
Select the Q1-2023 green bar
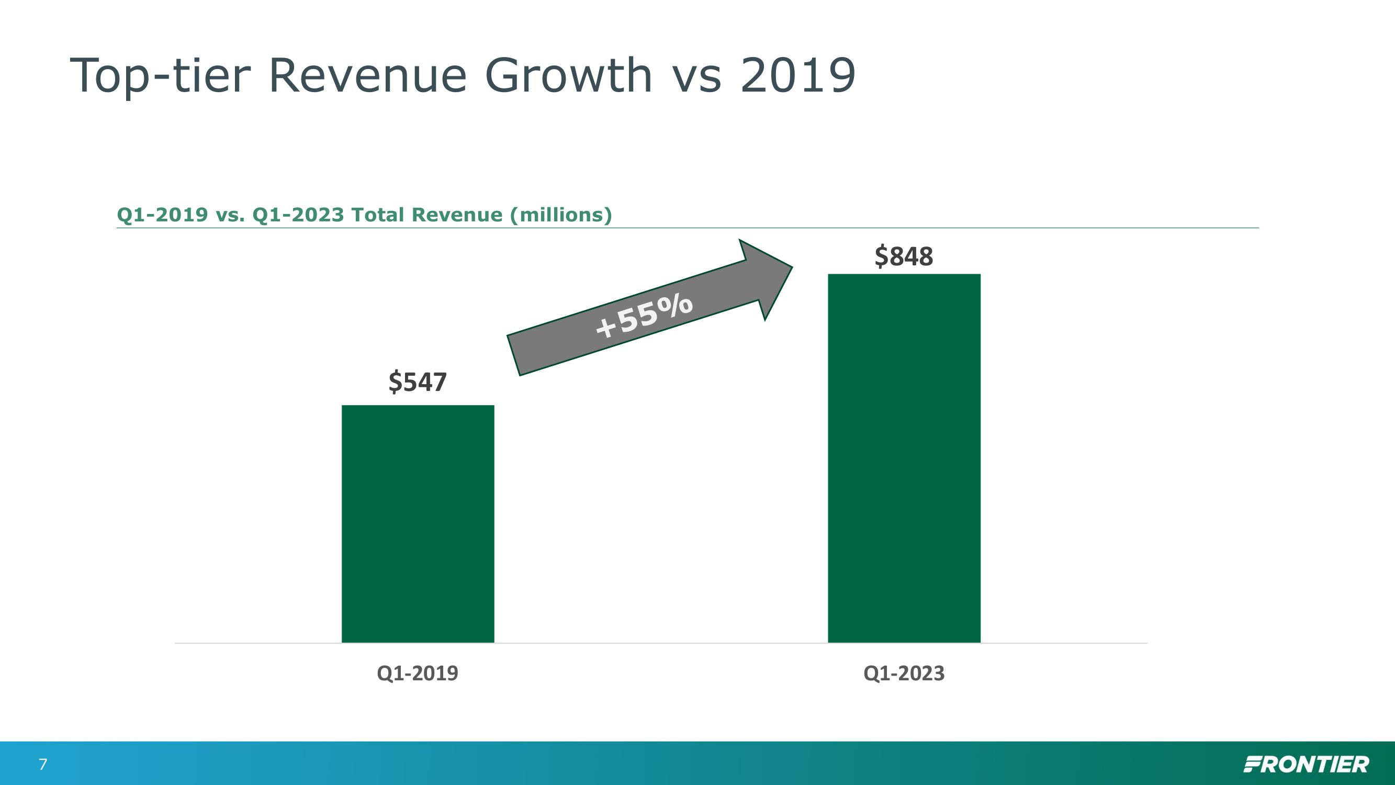[x=904, y=458]
